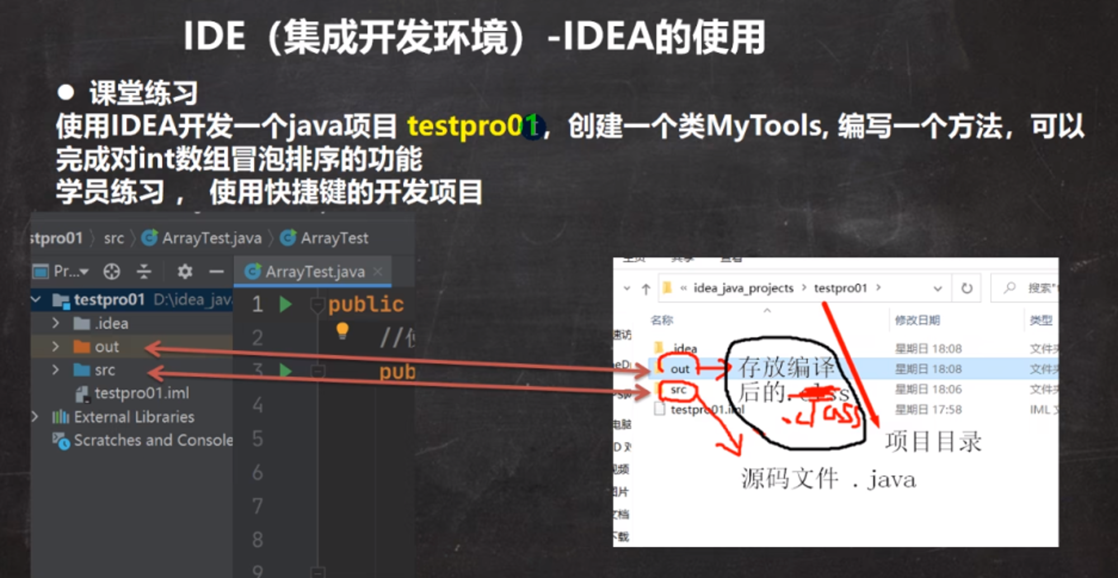Viewport: 1118px width, 578px height.
Task: Sort by the 修改日期 column header
Action: (x=917, y=320)
